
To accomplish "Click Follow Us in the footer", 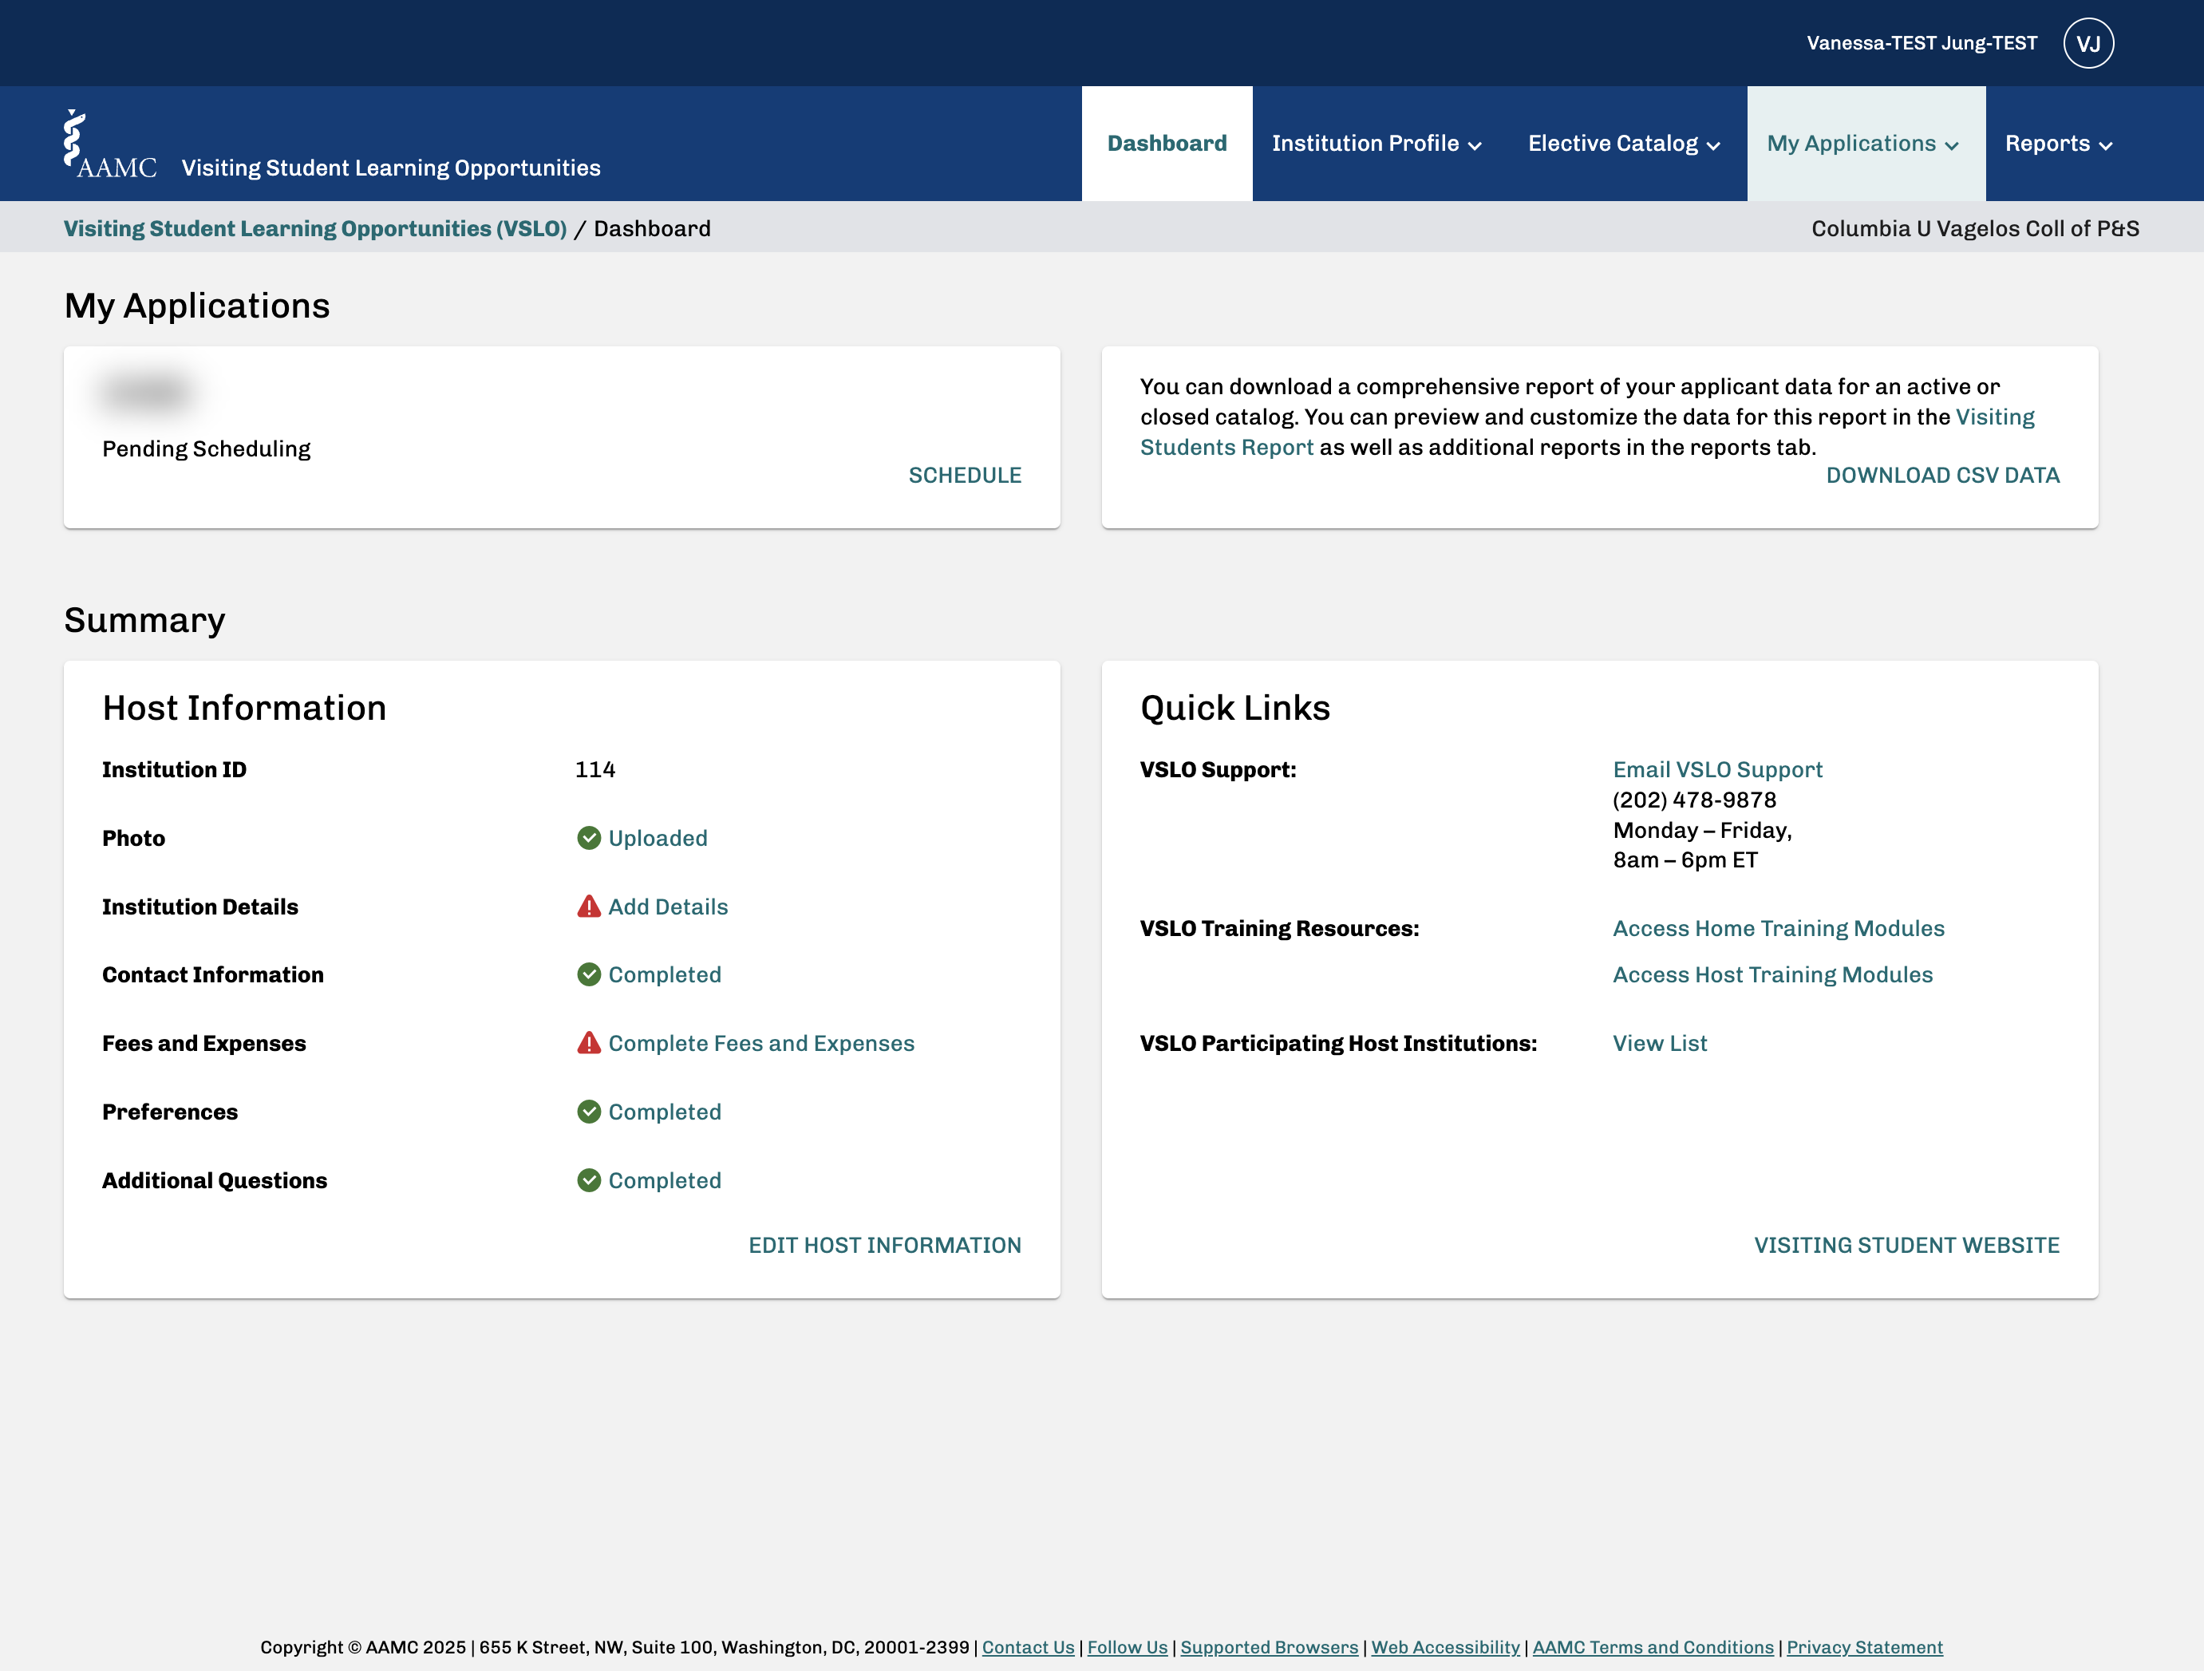I will pos(1127,1647).
